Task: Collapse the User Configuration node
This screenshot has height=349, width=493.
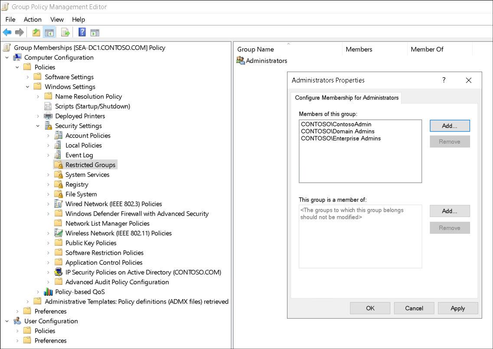Action: point(7,321)
